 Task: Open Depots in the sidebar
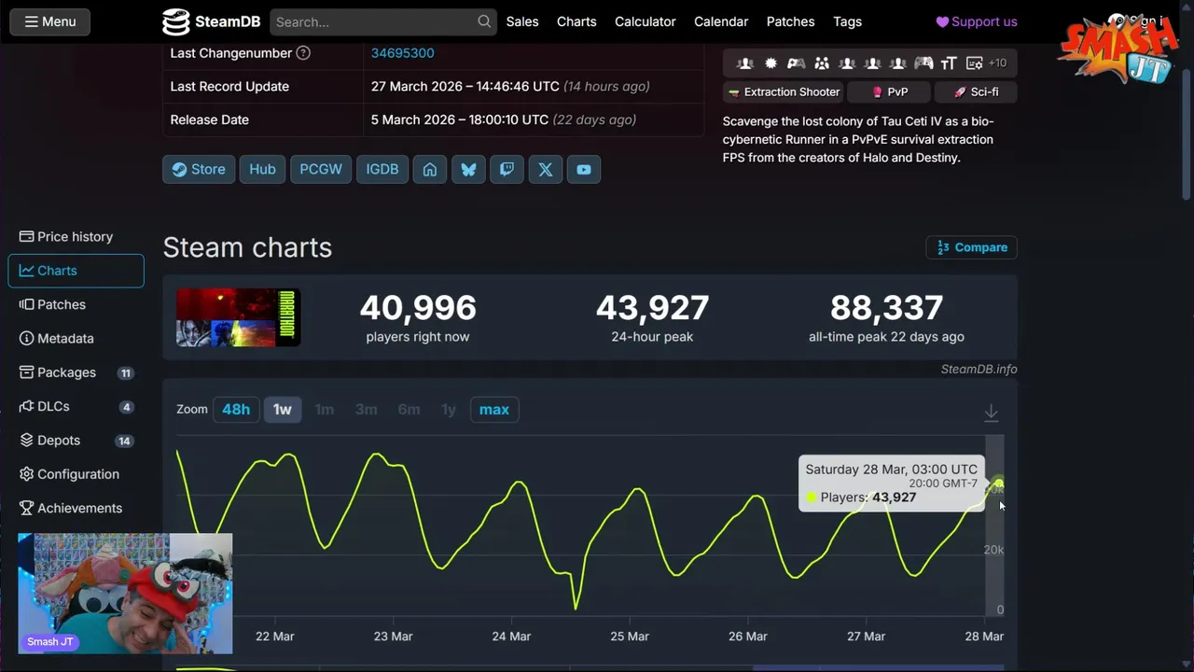point(76,441)
